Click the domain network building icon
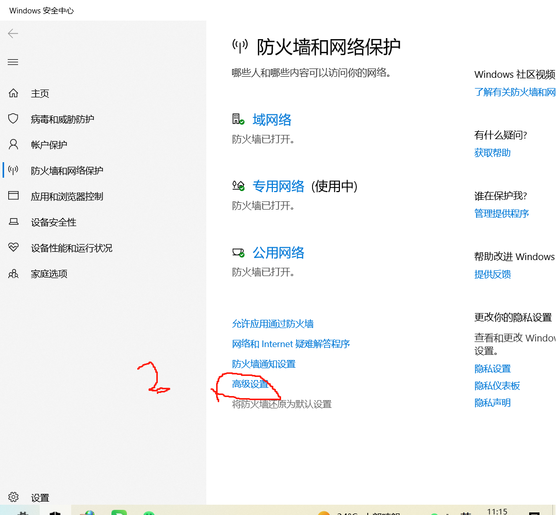This screenshot has height=515, width=556. coord(238,119)
